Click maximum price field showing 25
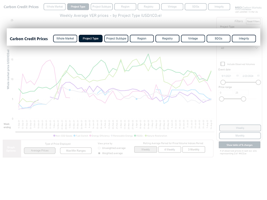 tap(241, 93)
